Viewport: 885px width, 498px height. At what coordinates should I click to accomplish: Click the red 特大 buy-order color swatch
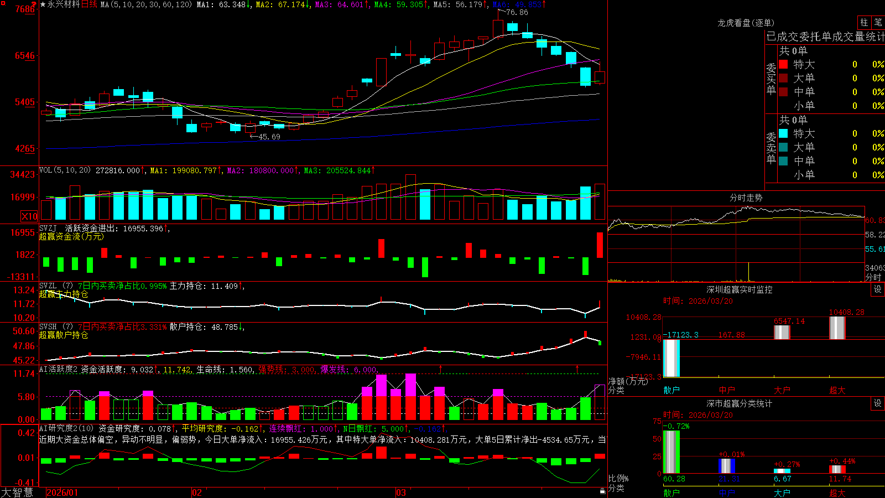tap(783, 64)
